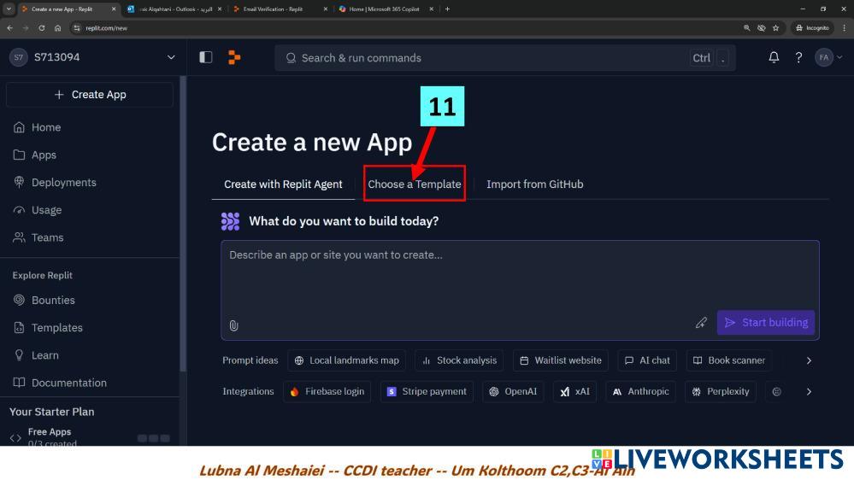Reload the page in browser
The image size is (854, 480).
pos(42,27)
